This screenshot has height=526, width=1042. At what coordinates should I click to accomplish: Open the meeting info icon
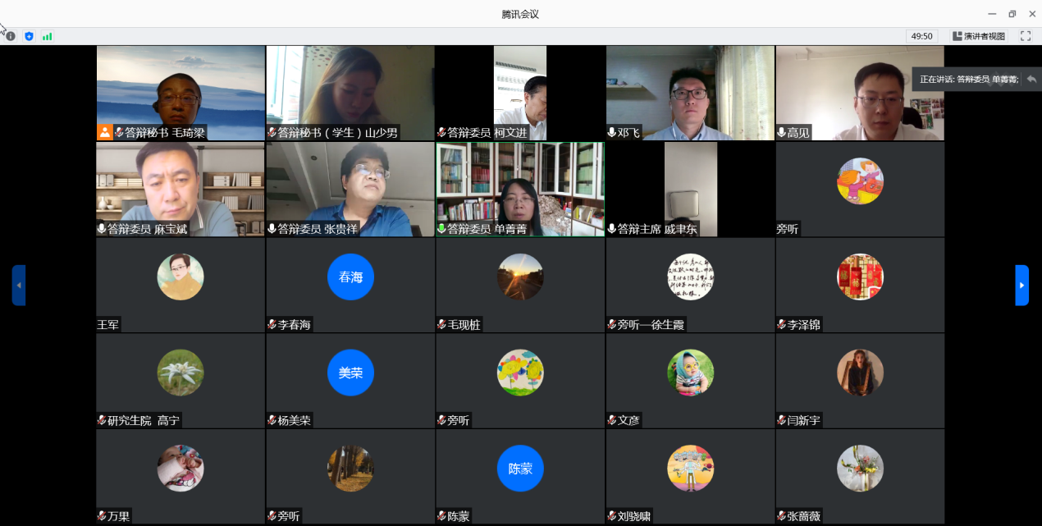pyautogui.click(x=11, y=36)
